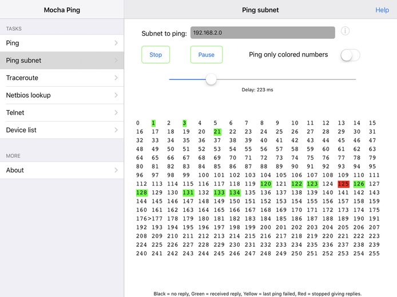This screenshot has width=397, height=297.
Task: Expand chevron on Device list row
Action: pos(116,130)
